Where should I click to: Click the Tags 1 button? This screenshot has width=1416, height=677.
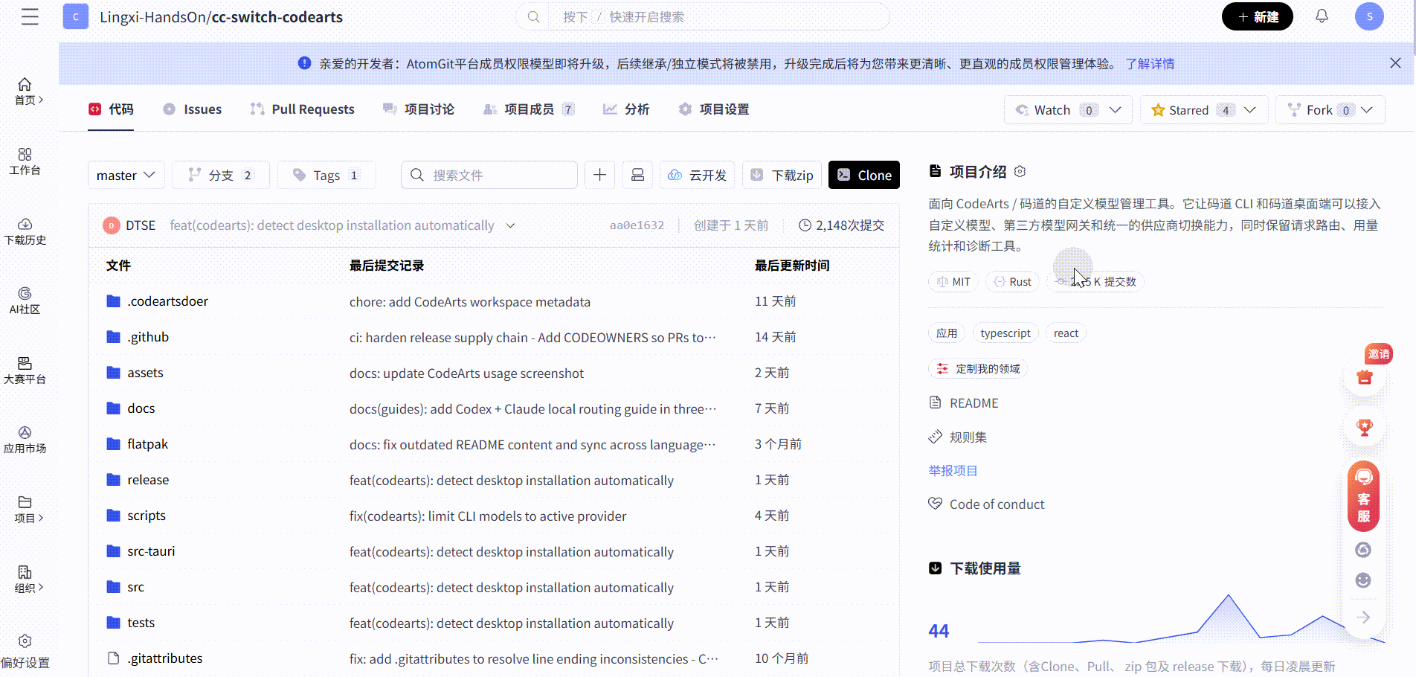pyautogui.click(x=326, y=175)
